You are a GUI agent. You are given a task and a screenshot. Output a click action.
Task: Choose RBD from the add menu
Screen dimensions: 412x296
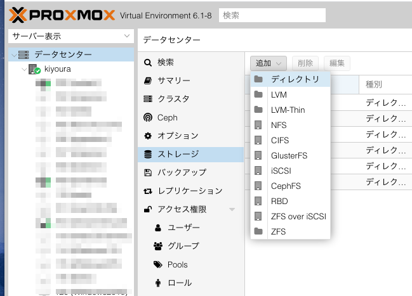coord(290,201)
